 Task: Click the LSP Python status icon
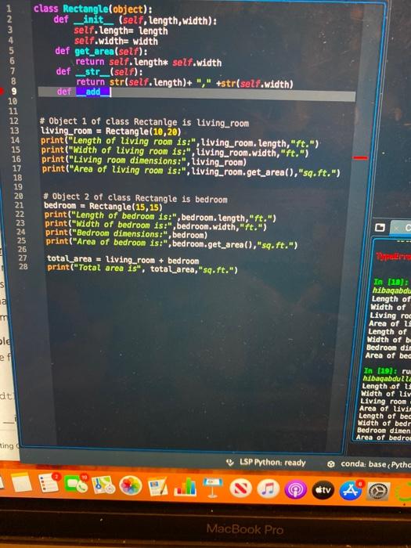[x=230, y=463]
